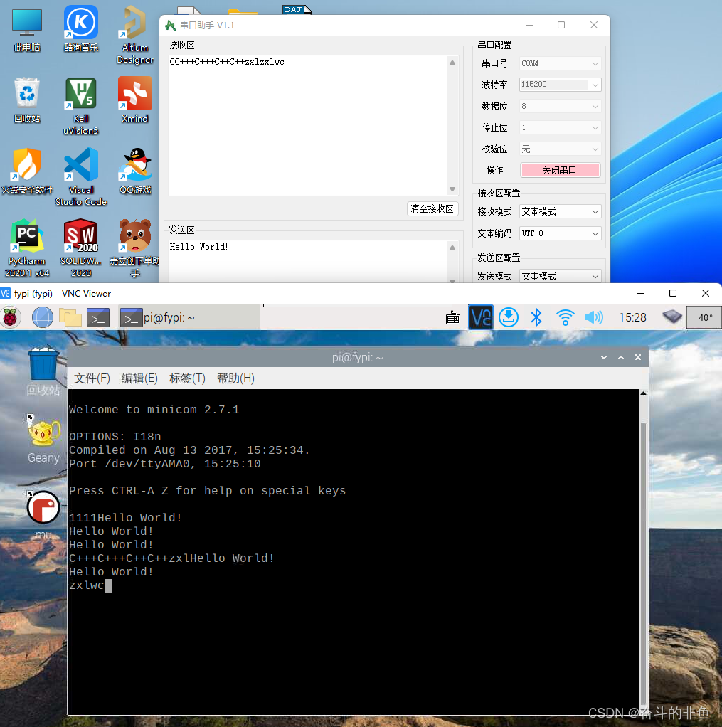Viewport: 722px width, 727px height.
Task: Open the PyCharm 2020.1 x64 shortcut
Action: 27,248
